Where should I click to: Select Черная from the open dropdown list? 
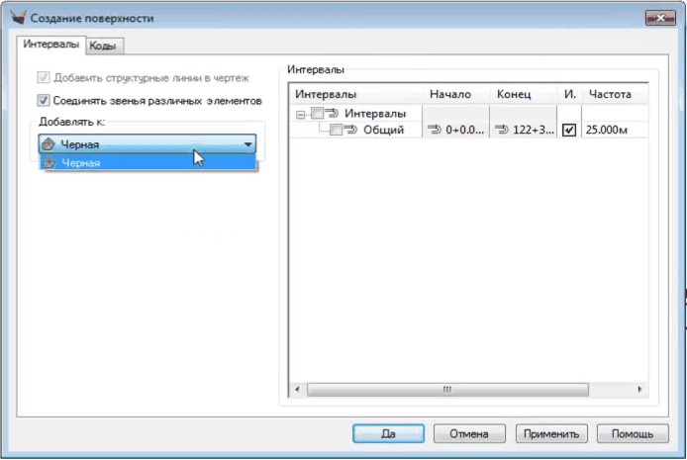(x=81, y=162)
